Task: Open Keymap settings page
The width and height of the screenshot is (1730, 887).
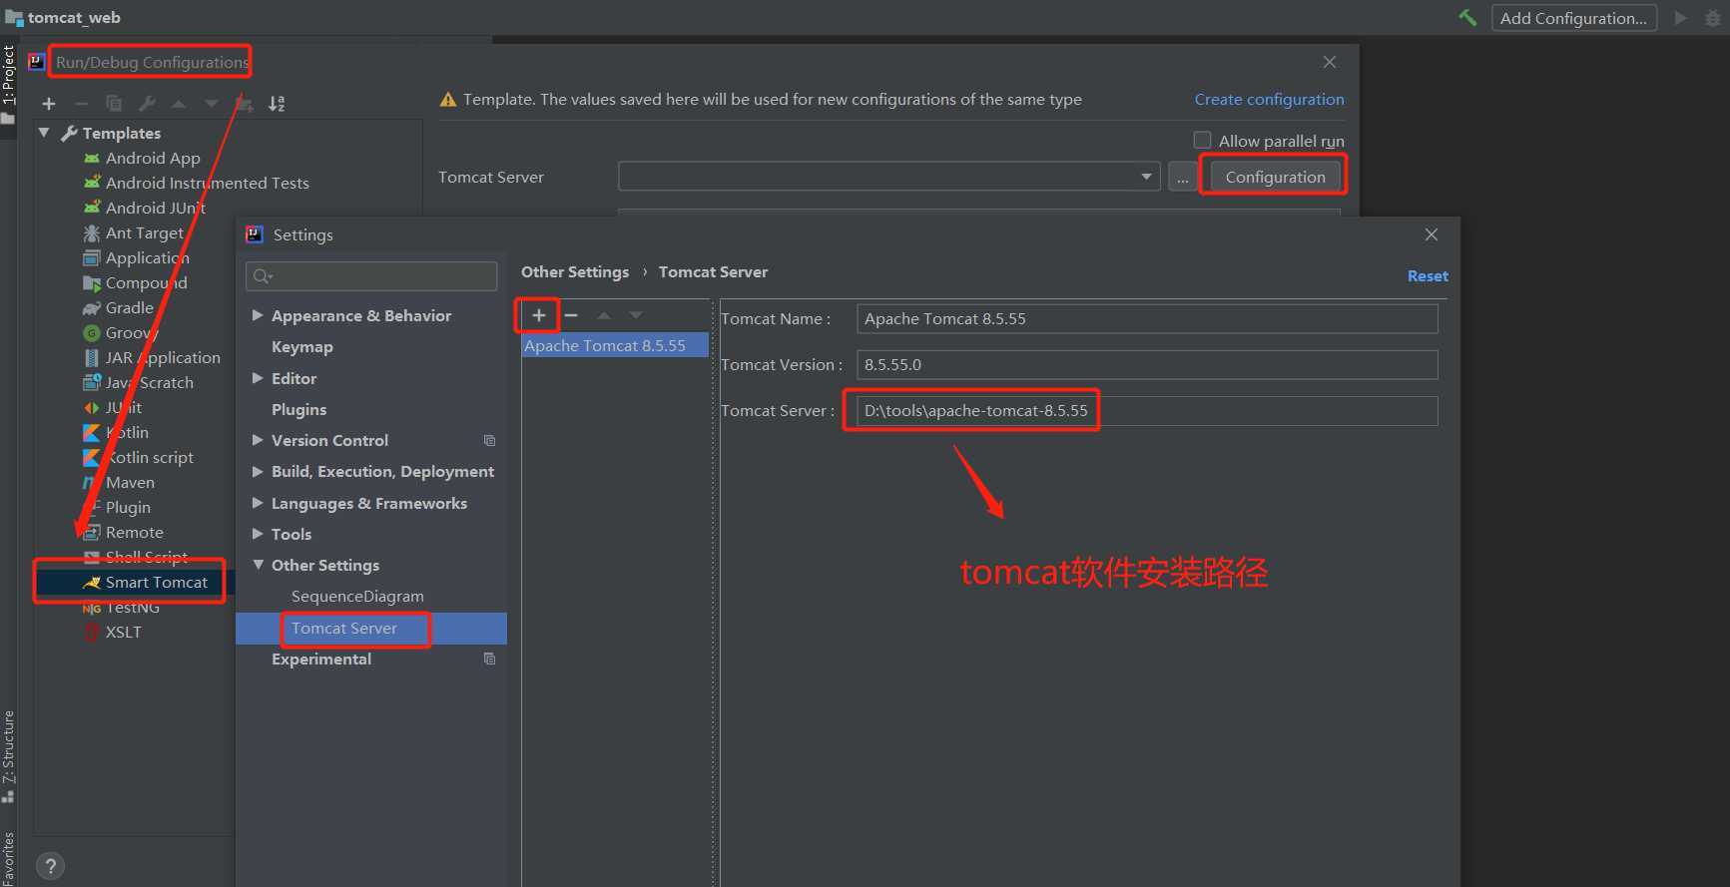Action: (302, 347)
